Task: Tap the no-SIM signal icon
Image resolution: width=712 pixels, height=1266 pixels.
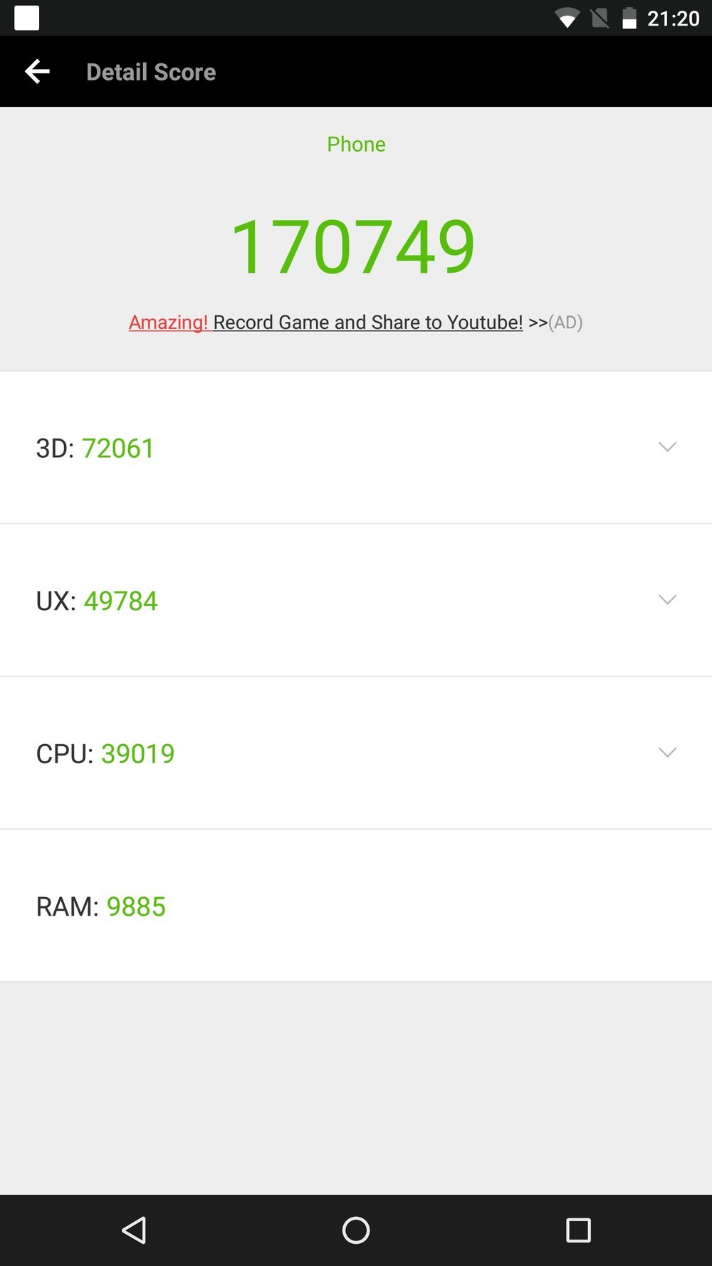Action: point(600,19)
